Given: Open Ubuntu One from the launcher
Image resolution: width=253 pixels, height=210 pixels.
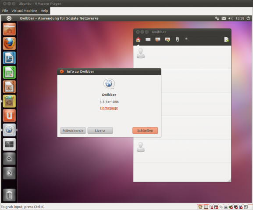Looking at the screenshot, I should point(9,115).
